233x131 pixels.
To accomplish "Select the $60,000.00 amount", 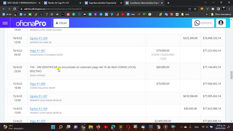I will pos(163,67).
